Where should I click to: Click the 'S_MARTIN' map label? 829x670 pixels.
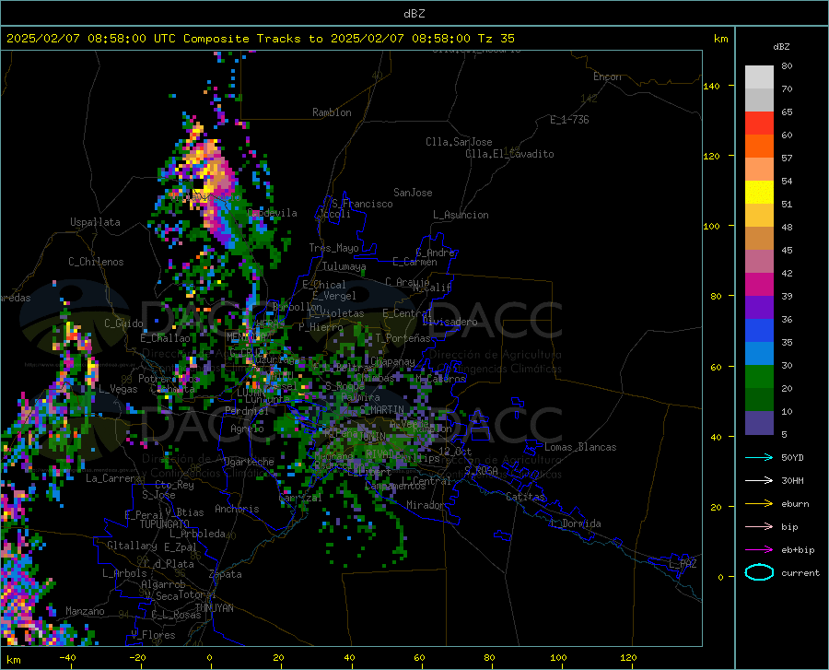(x=381, y=410)
